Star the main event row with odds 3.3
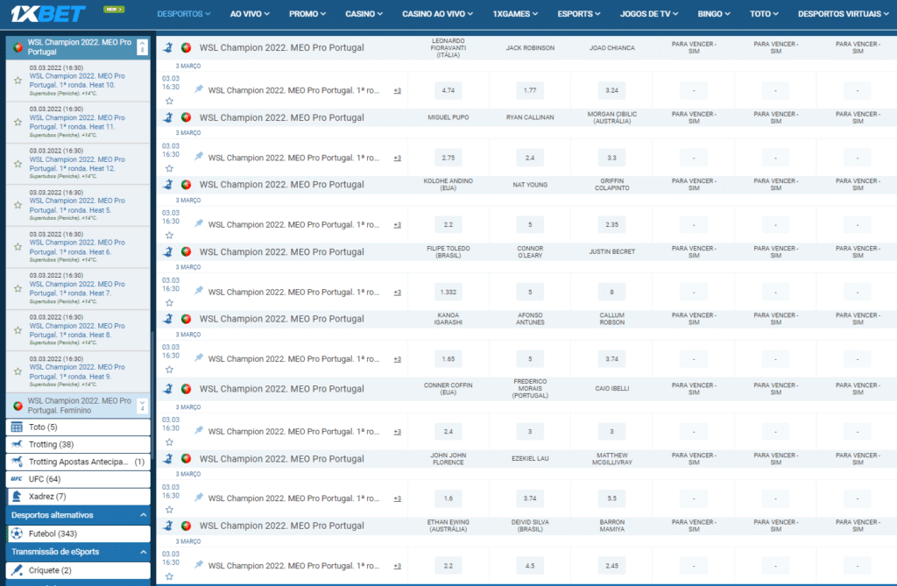The height and width of the screenshot is (586, 897). click(169, 169)
